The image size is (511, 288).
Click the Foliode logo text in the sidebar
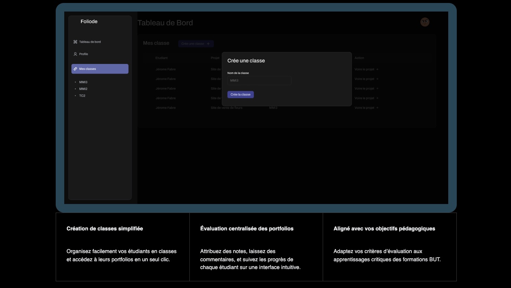89,22
